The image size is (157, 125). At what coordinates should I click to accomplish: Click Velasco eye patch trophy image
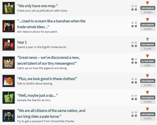click(9, 26)
